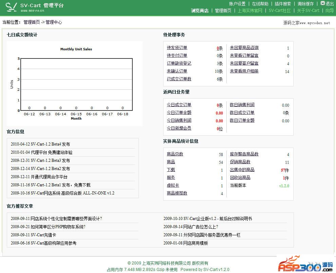Open 今日销售利润 link
336x273 pixels.
(x=179, y=120)
